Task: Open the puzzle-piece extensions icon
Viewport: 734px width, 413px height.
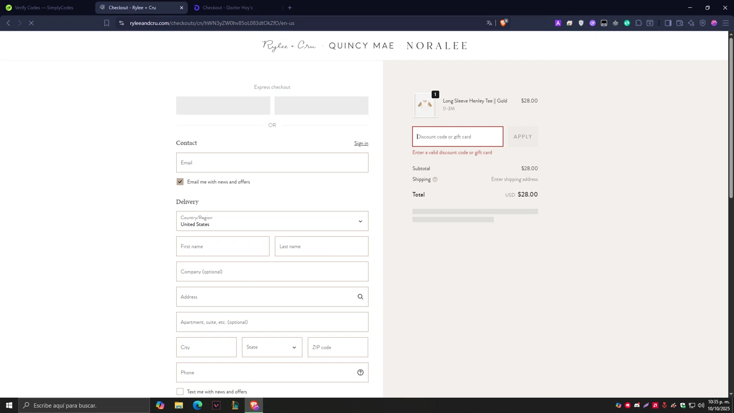Action: pyautogui.click(x=639, y=23)
